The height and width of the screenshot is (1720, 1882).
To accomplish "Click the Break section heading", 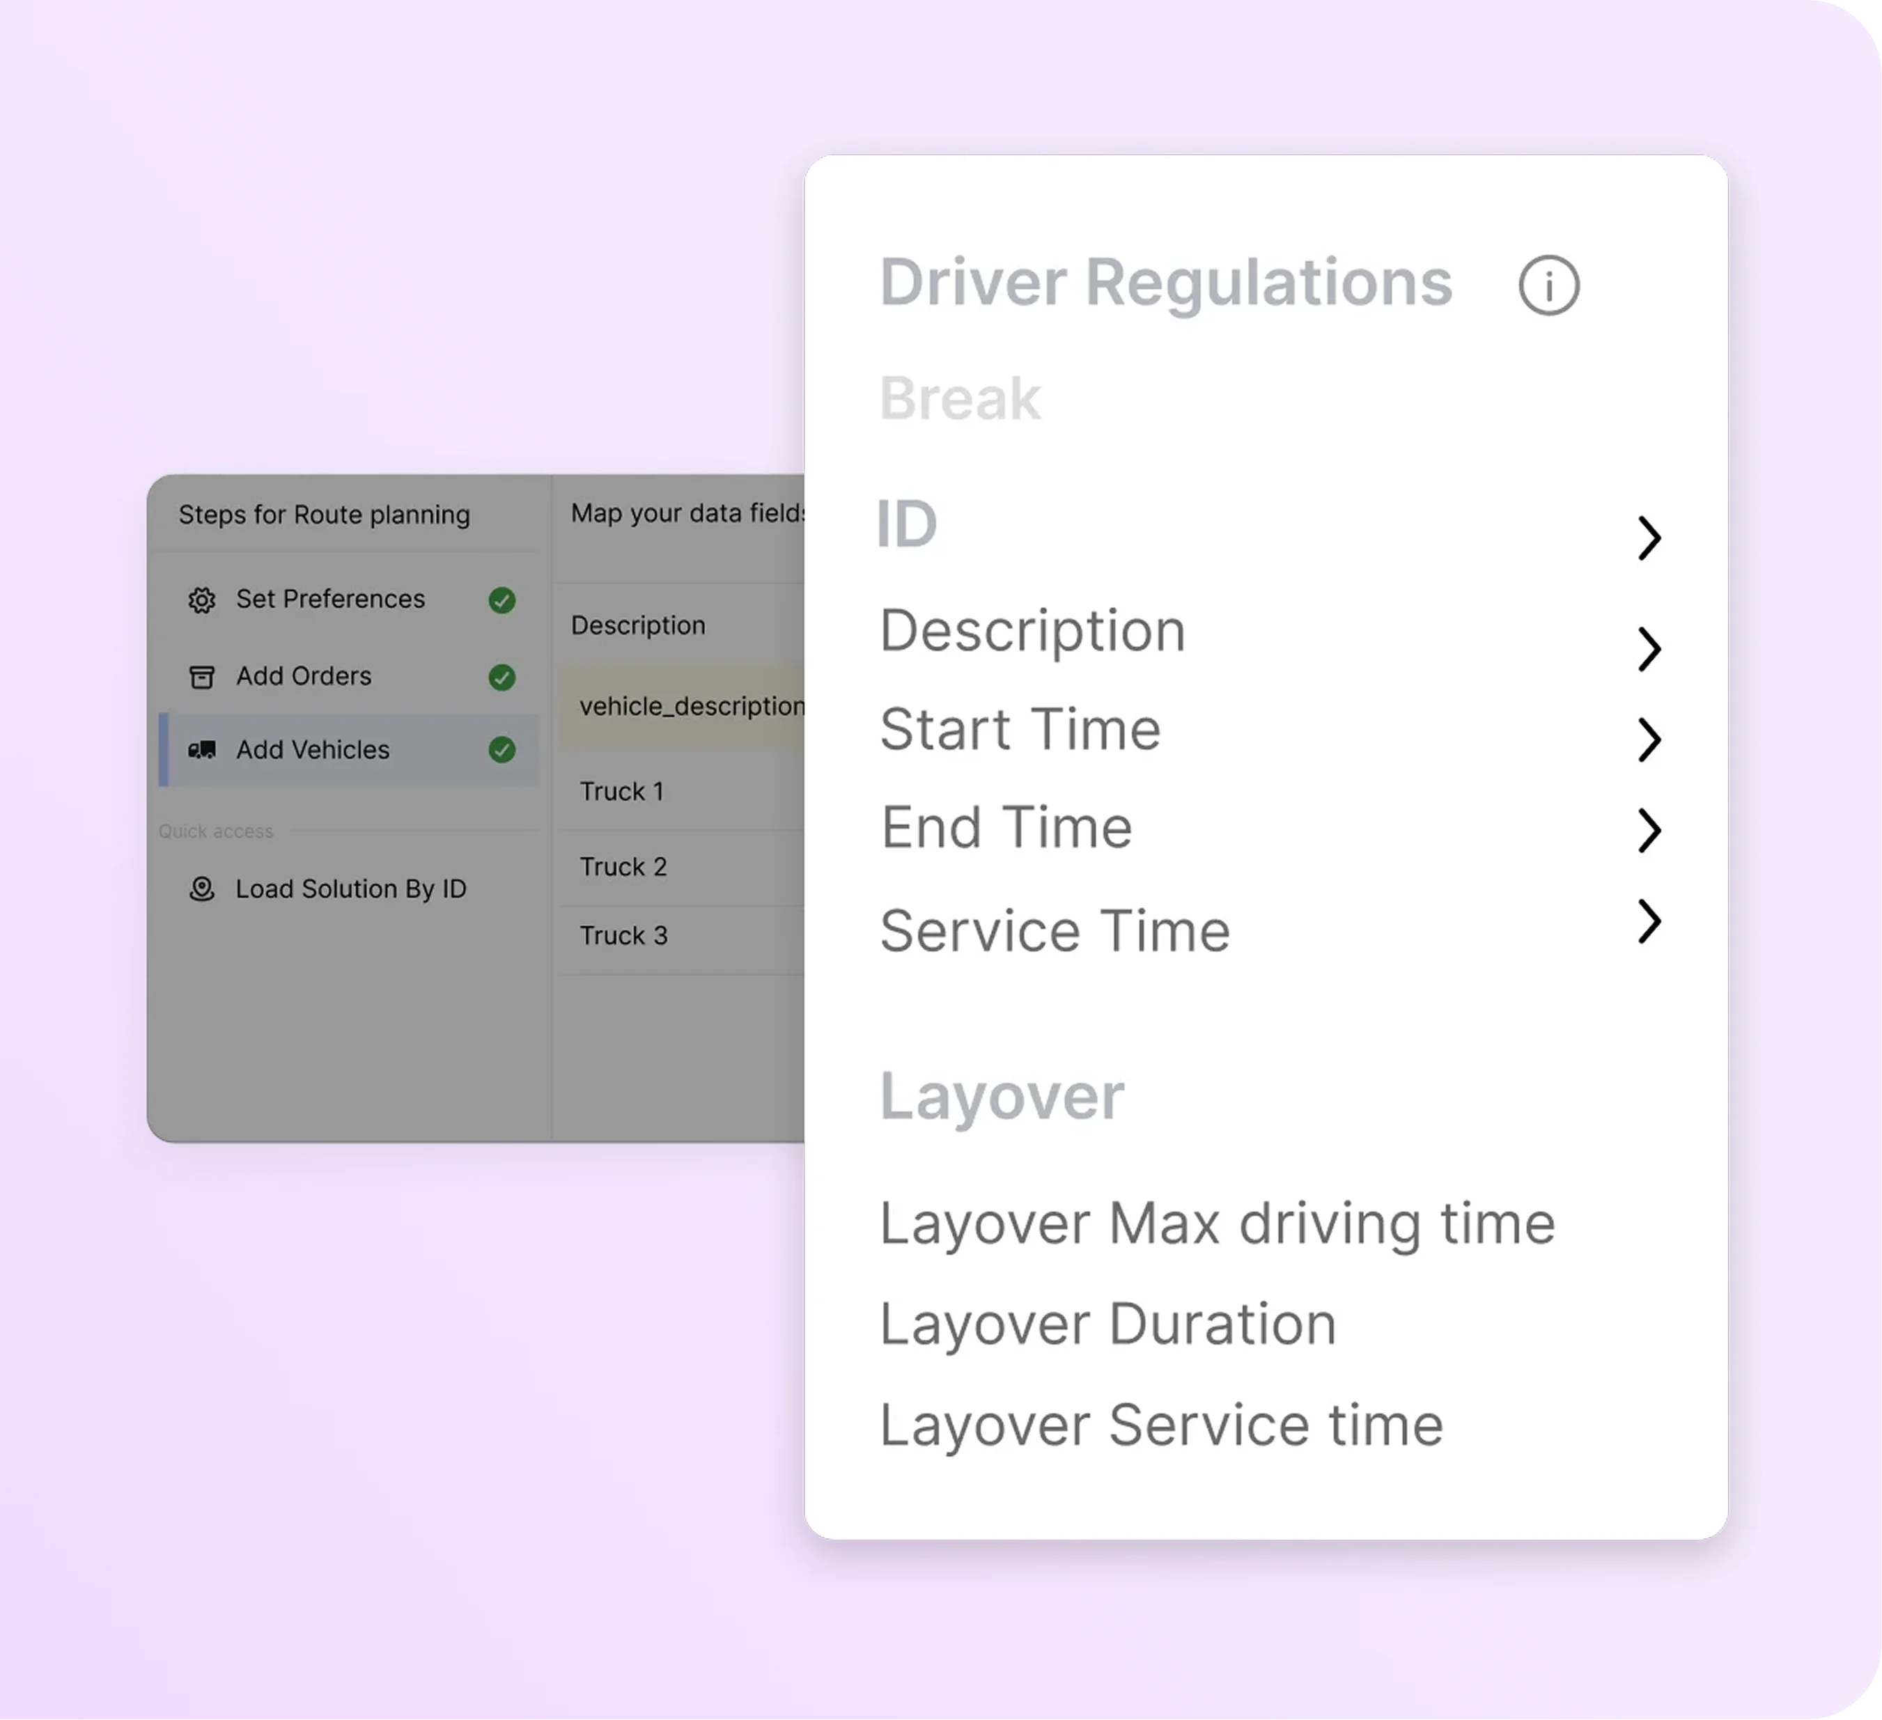I will 960,398.
